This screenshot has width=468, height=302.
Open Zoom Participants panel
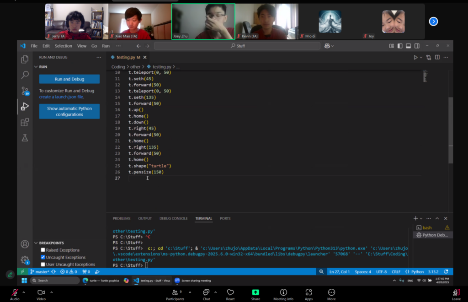coord(175,294)
